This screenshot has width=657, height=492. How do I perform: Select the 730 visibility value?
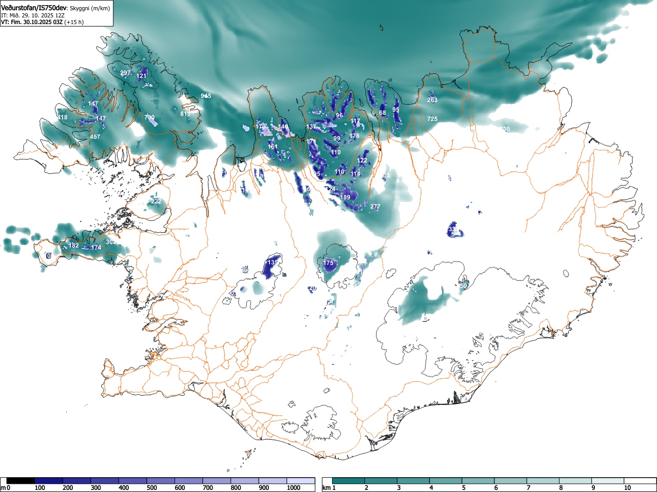149,117
